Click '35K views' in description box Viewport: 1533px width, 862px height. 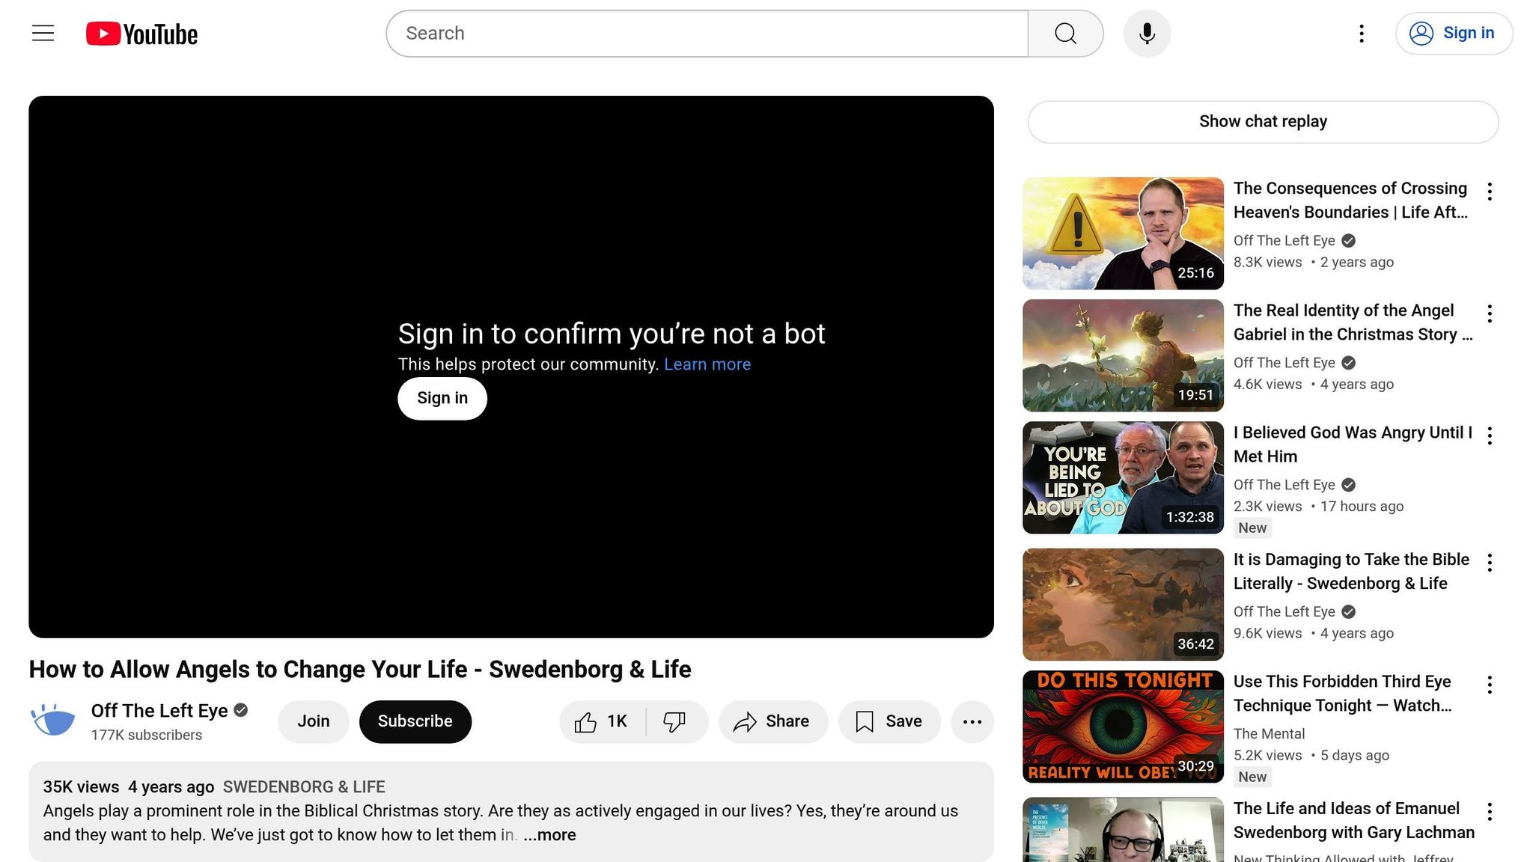coord(81,787)
